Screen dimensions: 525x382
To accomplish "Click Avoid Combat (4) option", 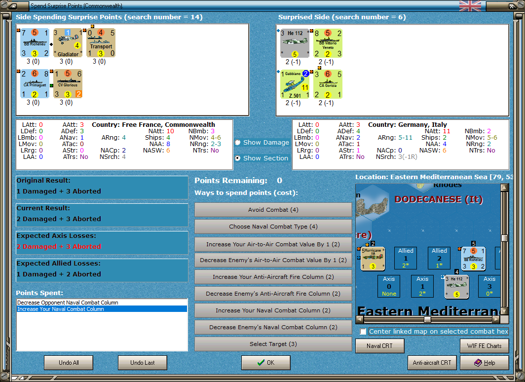I will [273, 210].
